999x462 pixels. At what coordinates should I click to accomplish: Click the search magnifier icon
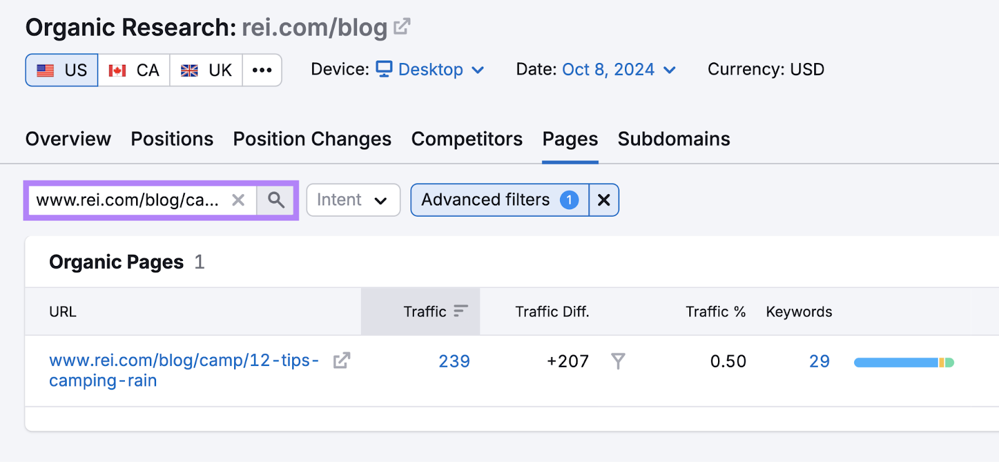tap(275, 200)
